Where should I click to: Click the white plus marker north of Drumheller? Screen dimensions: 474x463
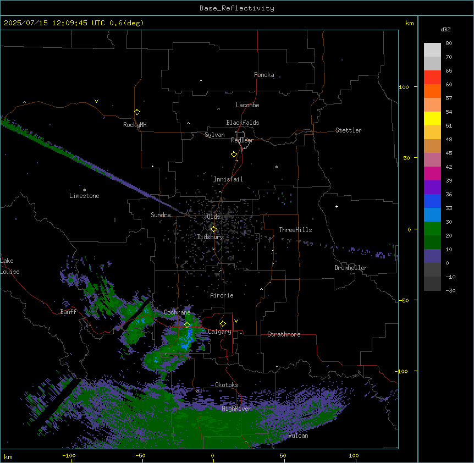(337, 206)
